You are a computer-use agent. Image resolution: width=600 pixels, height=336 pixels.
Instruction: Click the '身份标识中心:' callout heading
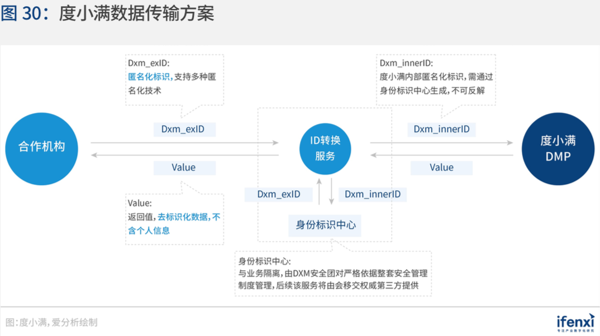264,261
